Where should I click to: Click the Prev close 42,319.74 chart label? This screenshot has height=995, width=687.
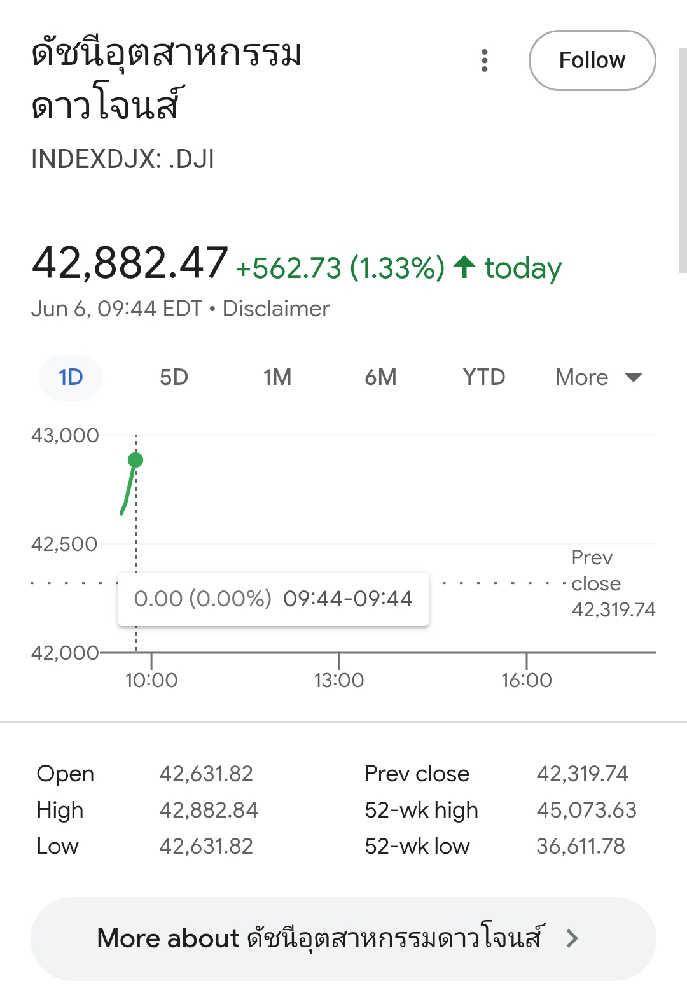tap(613, 583)
